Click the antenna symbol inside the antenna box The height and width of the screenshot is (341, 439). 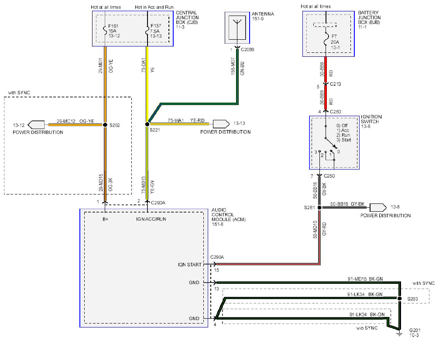(237, 28)
